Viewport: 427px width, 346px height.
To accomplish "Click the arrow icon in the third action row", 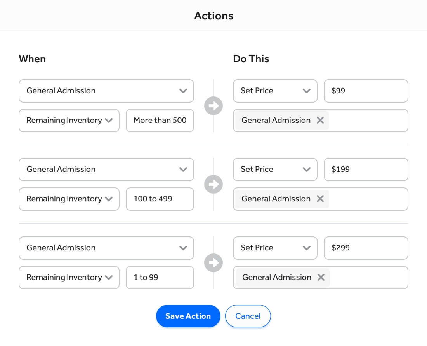I will 213,263.
